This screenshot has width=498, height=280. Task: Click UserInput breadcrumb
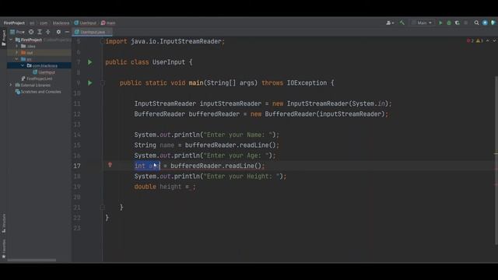(x=86, y=23)
